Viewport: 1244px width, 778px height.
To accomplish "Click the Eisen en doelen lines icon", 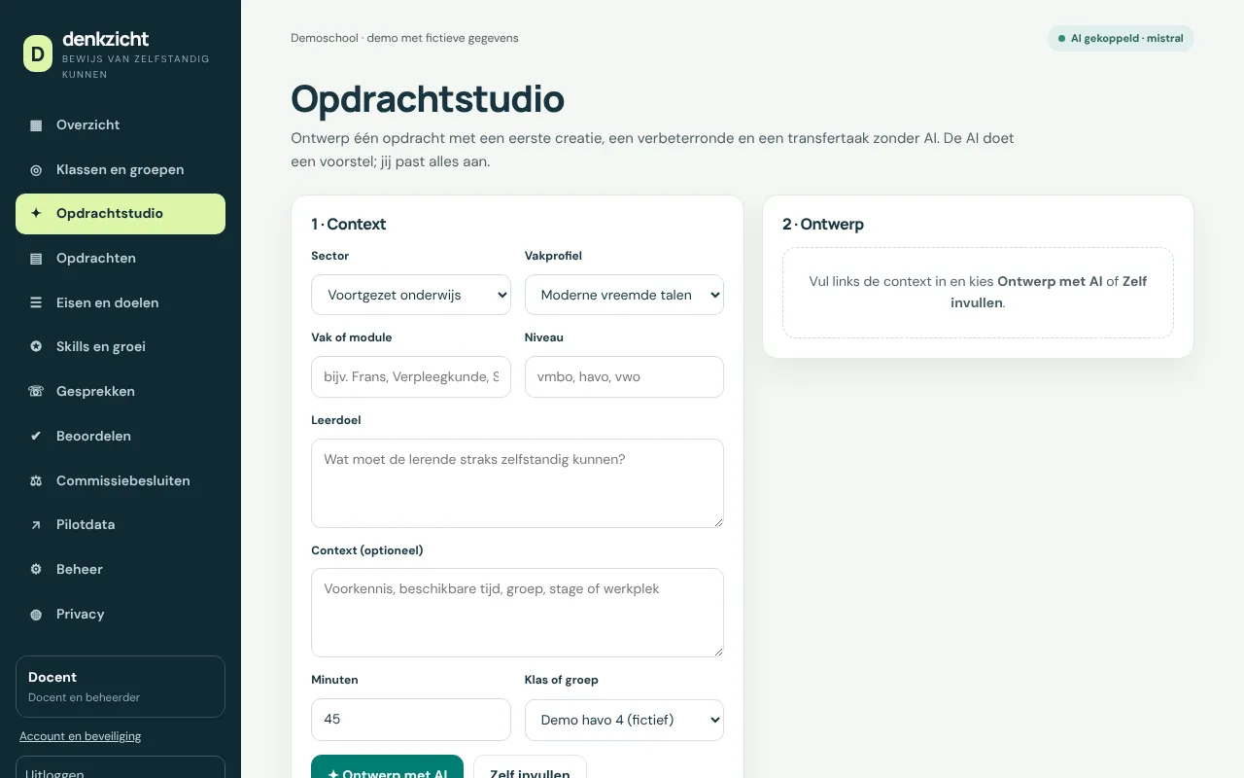I will point(36,303).
